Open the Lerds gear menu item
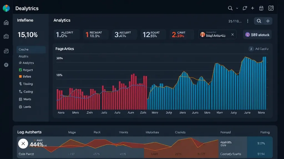The image size is (284, 159). (x=25, y=107)
